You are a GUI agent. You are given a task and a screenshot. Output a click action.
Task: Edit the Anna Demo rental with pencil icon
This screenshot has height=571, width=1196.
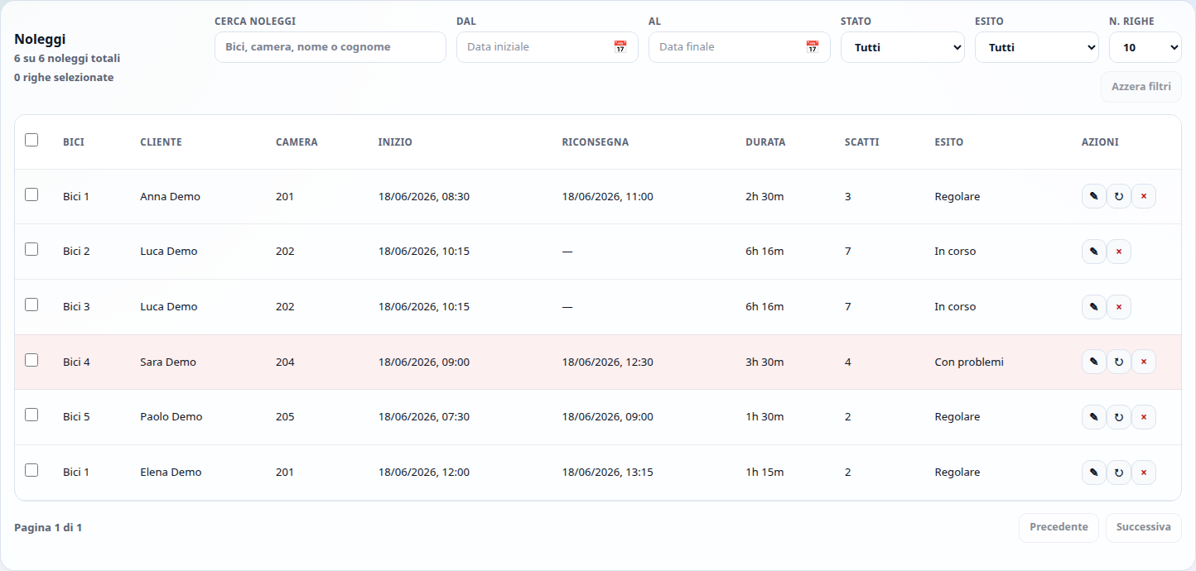click(1093, 196)
